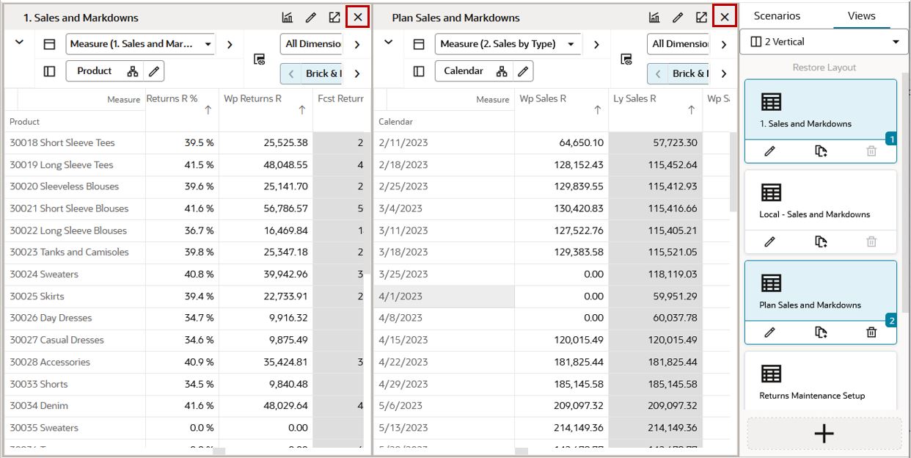911x458 pixels.
Task: Select the Local - Sales and Markdowns view card
Action: pyautogui.click(x=821, y=200)
